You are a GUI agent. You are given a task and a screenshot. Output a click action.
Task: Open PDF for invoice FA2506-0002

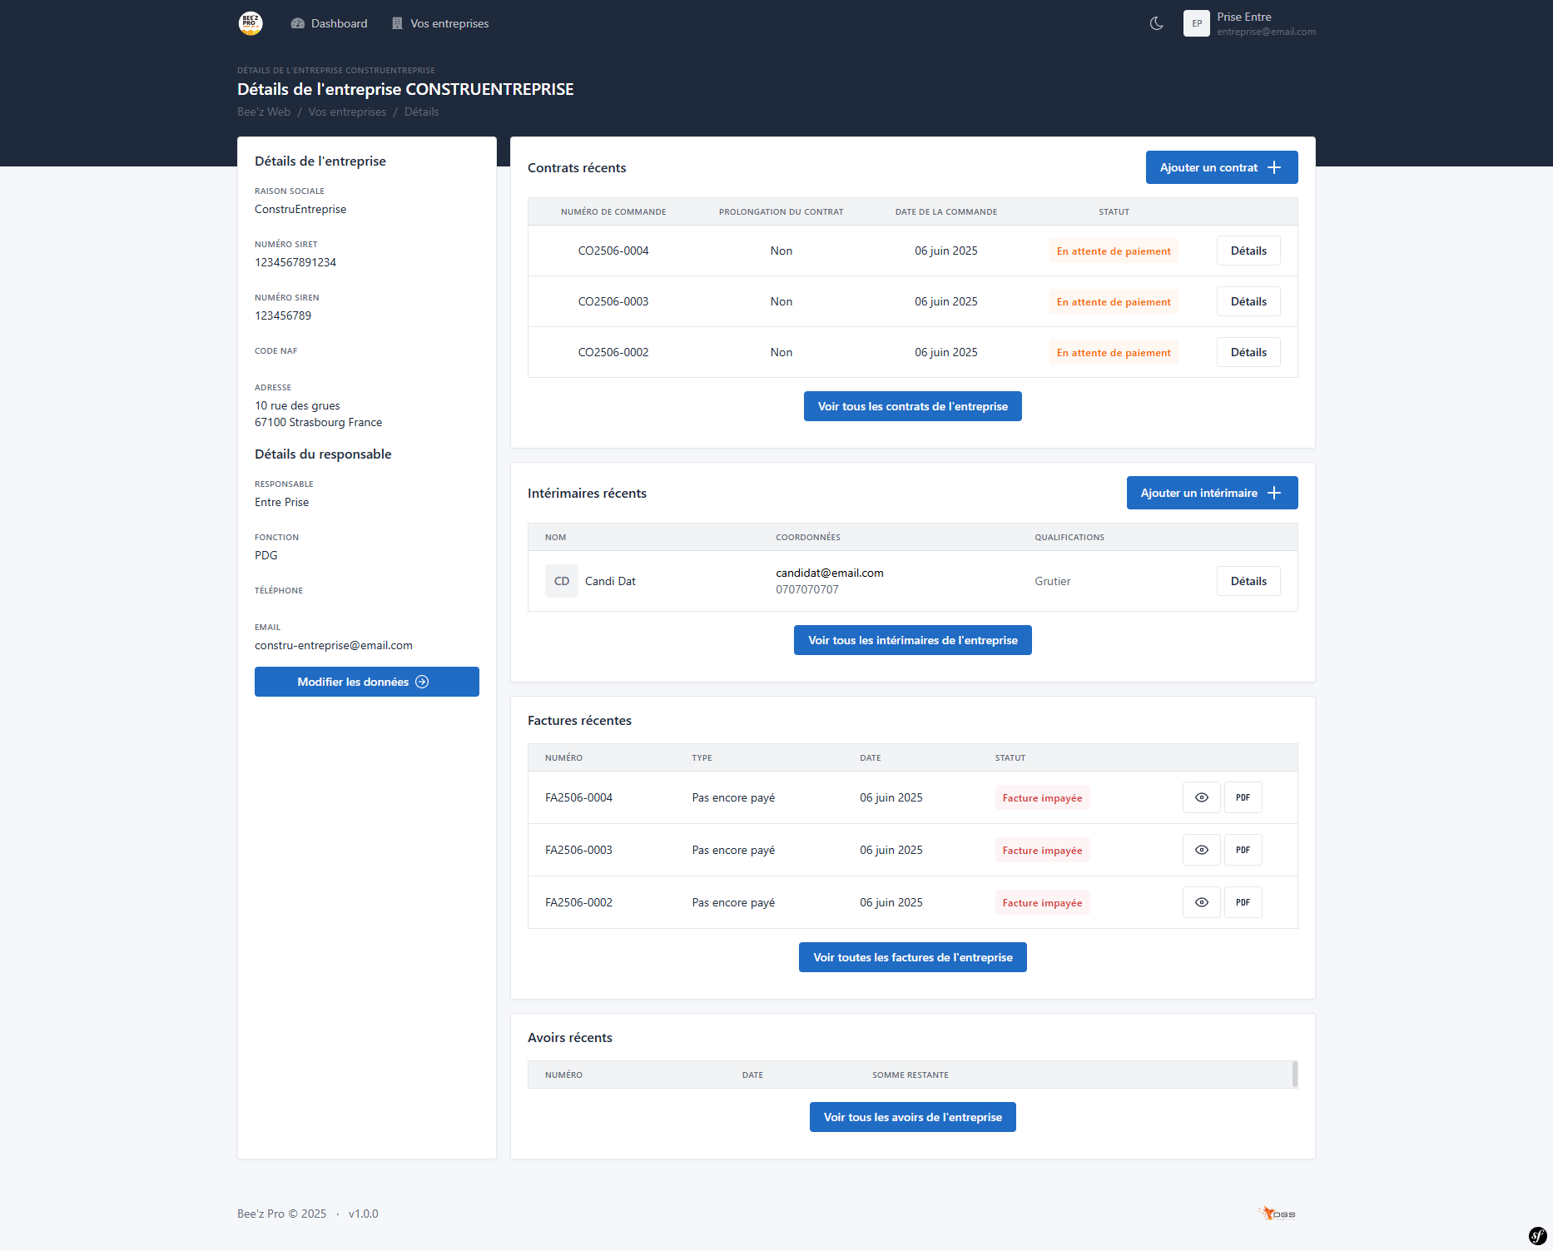pos(1243,901)
